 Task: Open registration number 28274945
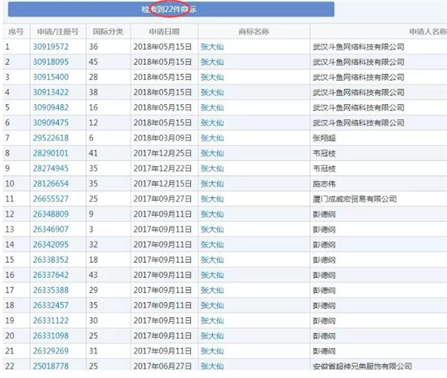tap(51, 168)
